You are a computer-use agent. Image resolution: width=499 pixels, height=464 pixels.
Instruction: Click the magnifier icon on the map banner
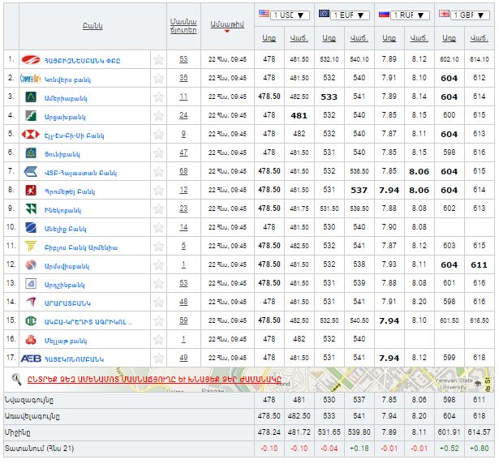pyautogui.click(x=16, y=378)
